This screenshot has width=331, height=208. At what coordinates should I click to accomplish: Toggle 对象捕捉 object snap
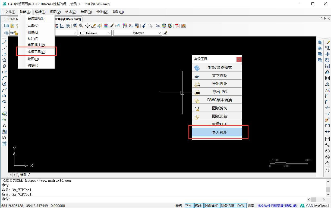coord(211,206)
